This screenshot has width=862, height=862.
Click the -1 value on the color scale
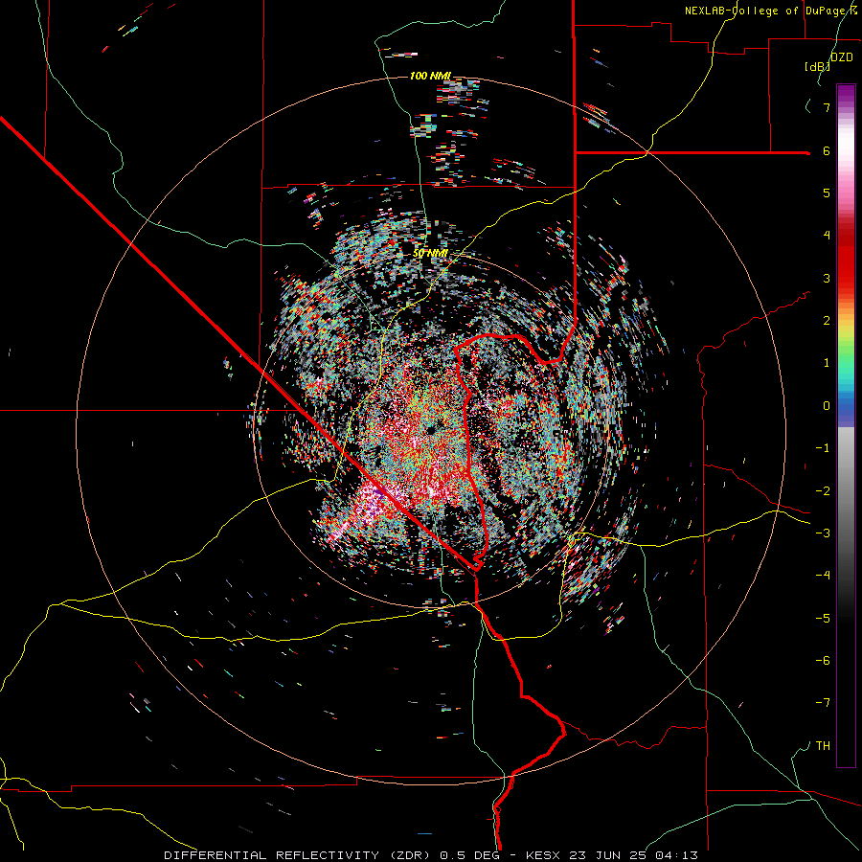(823, 448)
